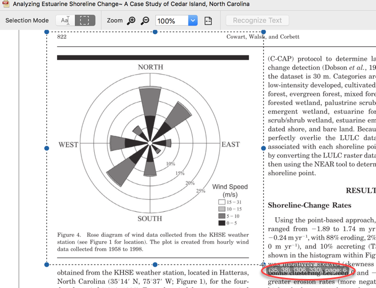Click the 100% zoom value field
Image resolution: width=376 pixels, height=288 pixels.
pos(171,21)
